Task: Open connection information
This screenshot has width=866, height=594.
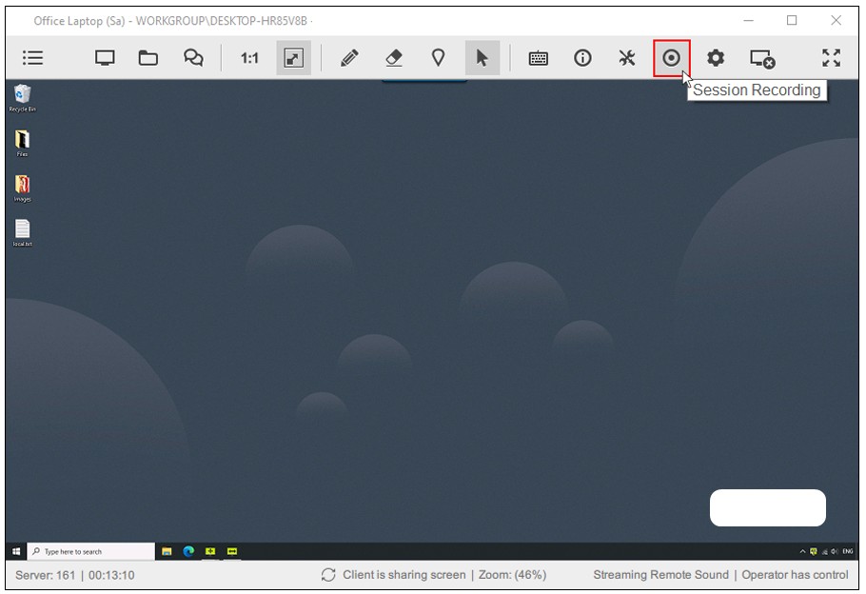Action: coord(583,58)
